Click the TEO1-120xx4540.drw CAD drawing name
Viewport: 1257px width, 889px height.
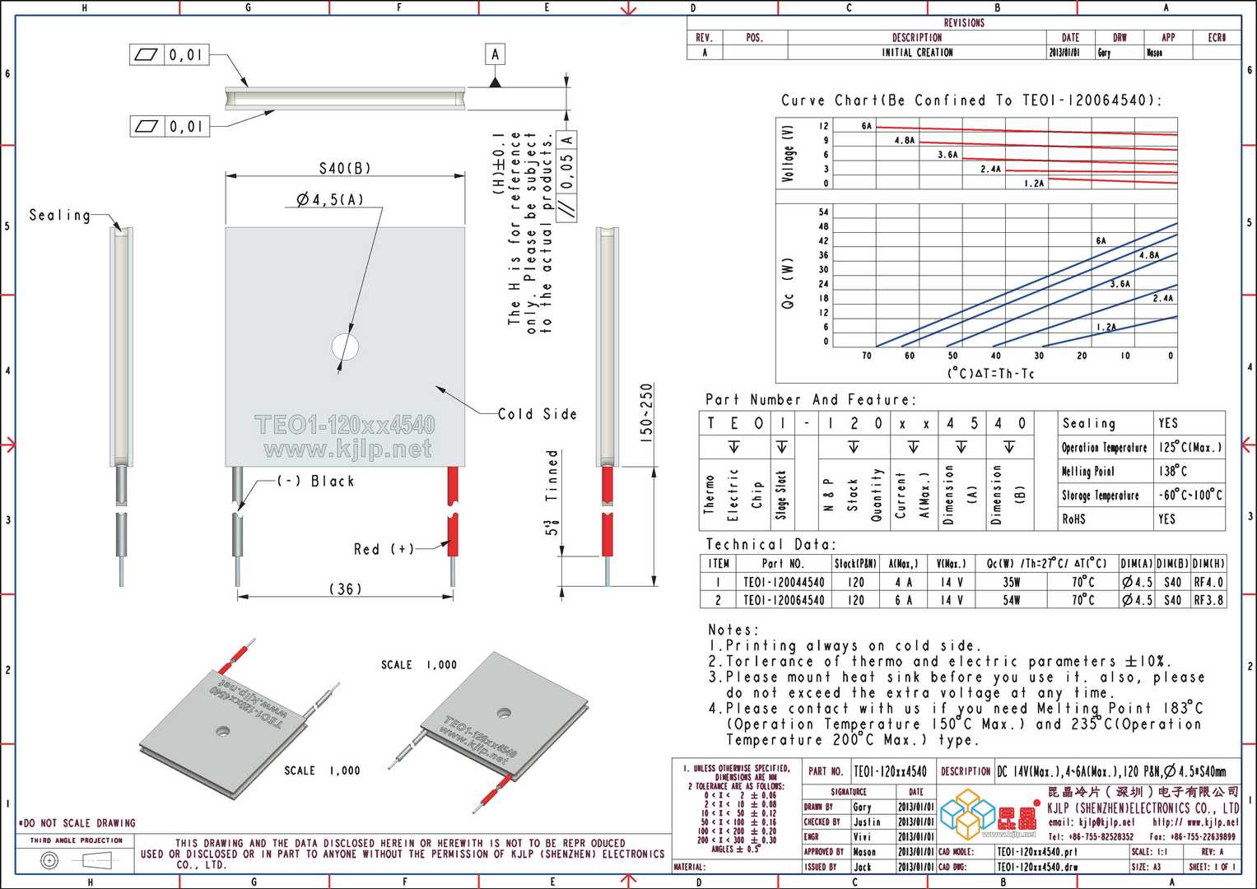[x=1037, y=867]
